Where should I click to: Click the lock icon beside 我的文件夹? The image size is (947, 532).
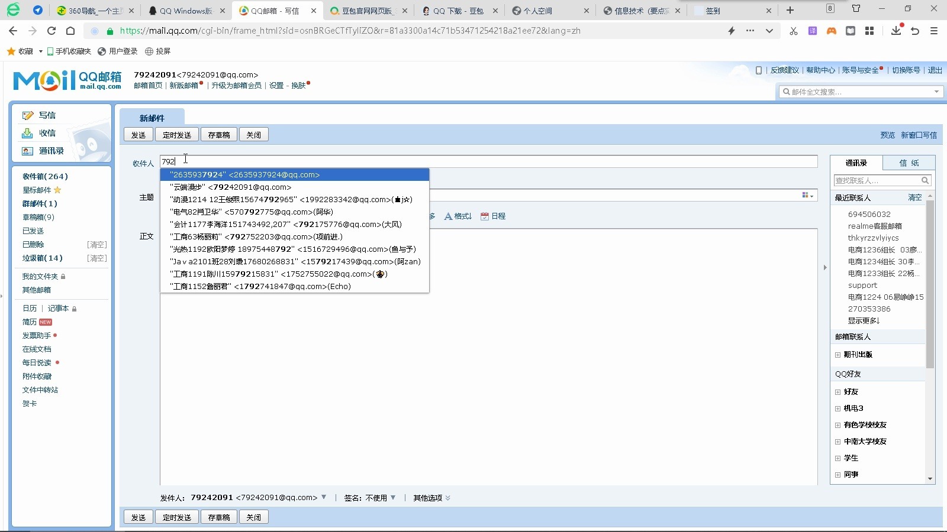[63, 277]
